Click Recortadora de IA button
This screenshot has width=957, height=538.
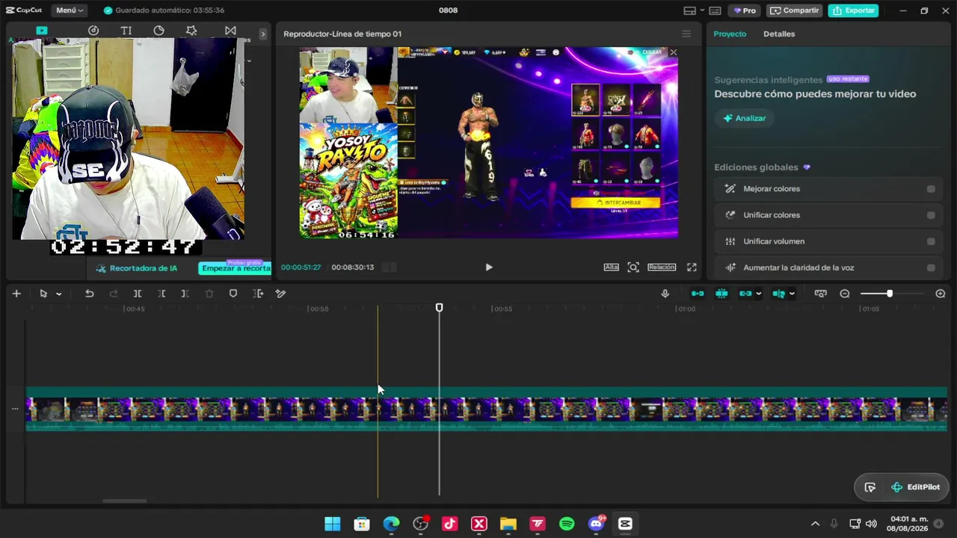tap(137, 268)
